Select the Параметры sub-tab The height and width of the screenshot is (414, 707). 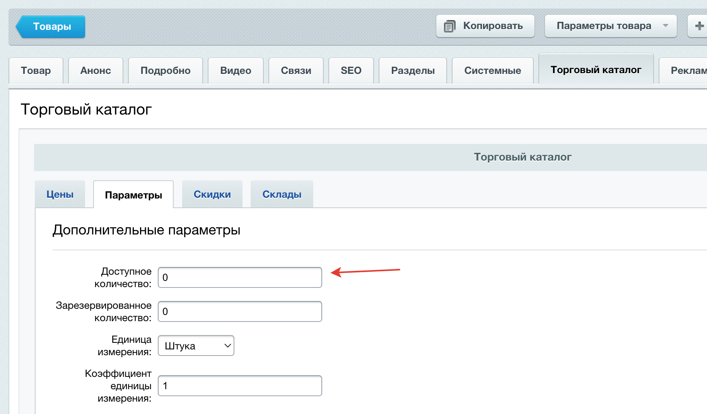[x=133, y=195]
